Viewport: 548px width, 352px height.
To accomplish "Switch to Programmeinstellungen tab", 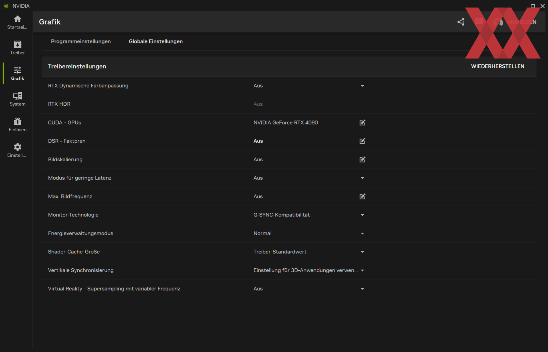I will point(81,42).
